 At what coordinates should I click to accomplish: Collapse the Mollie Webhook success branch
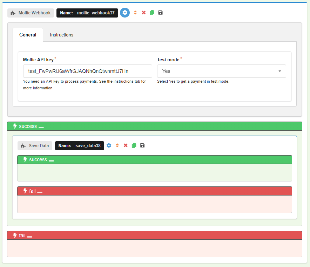[41, 128]
